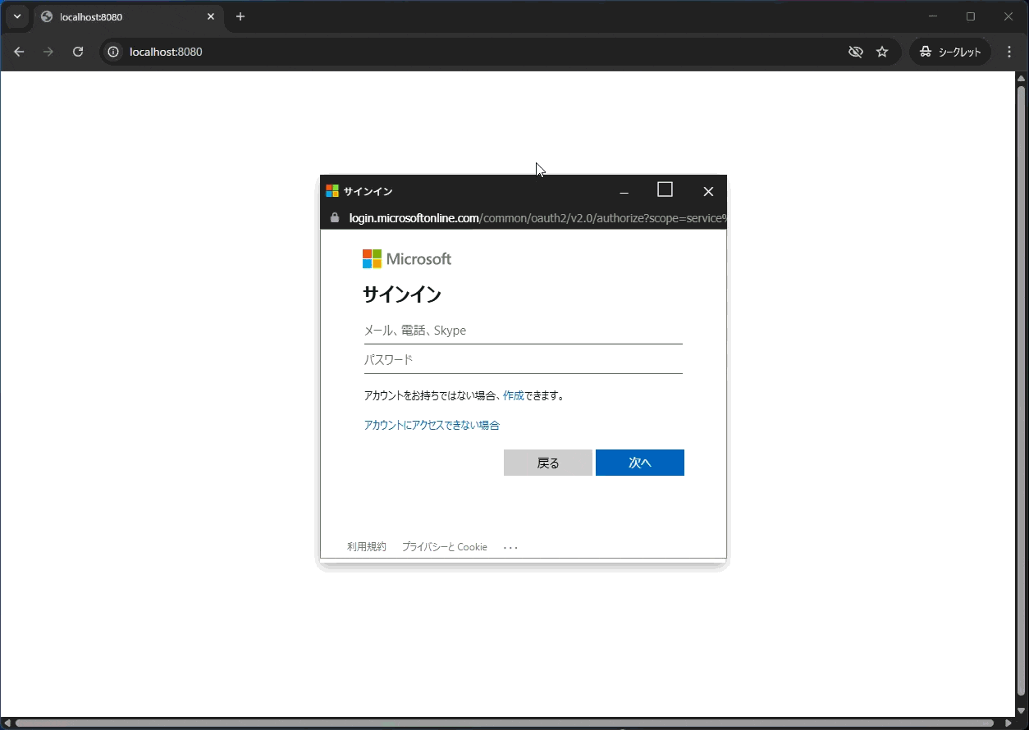Click the パスワード input field
The width and height of the screenshot is (1029, 730).
(x=523, y=360)
